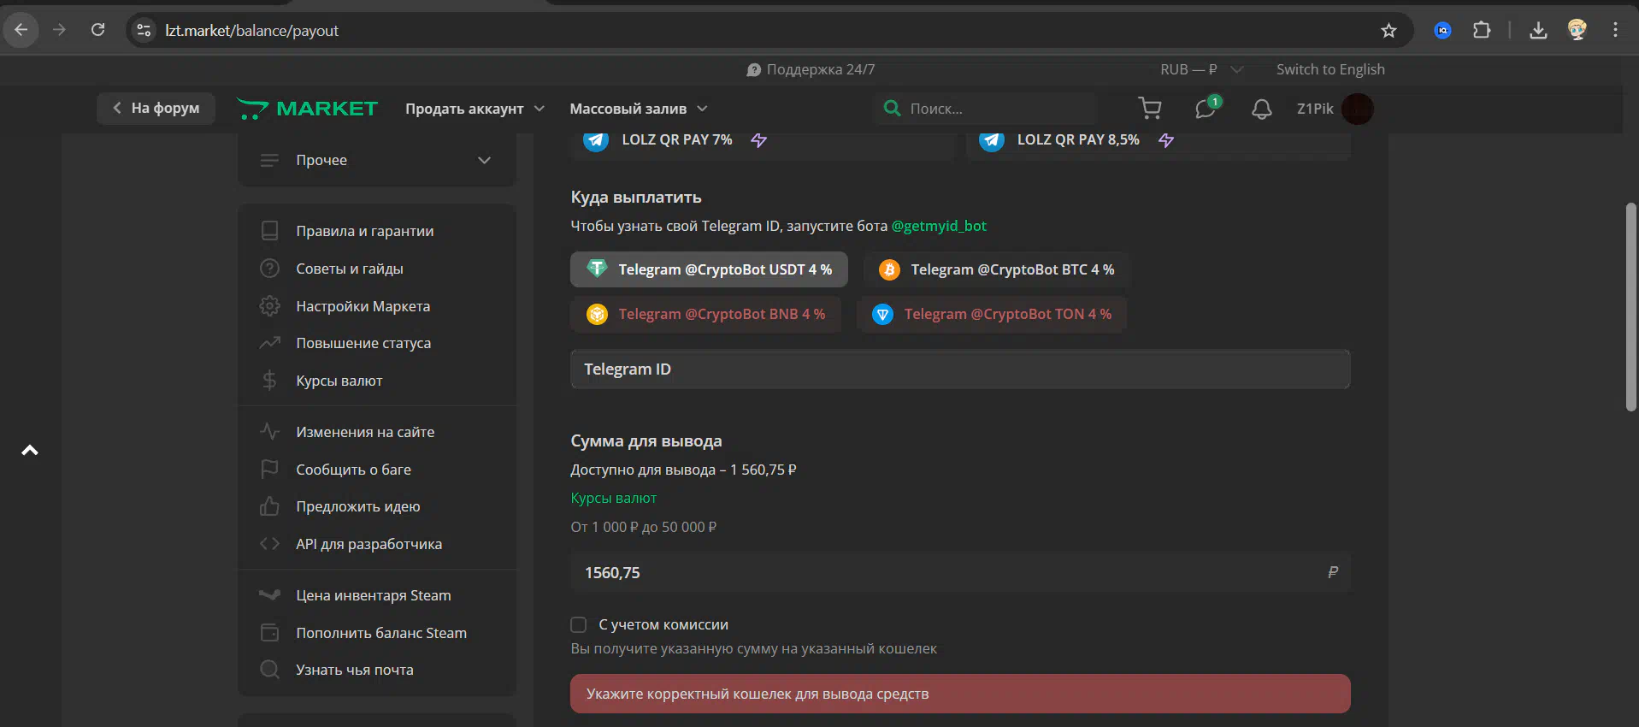Open the @getmyid_bot link
The height and width of the screenshot is (727, 1639).
pos(939,226)
